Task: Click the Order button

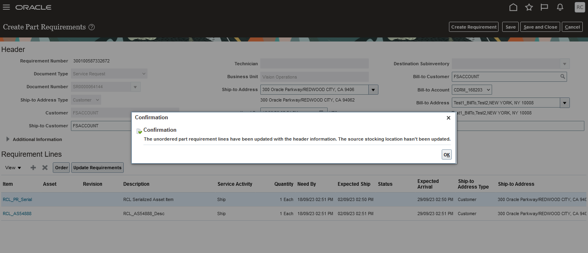Action: (x=62, y=168)
